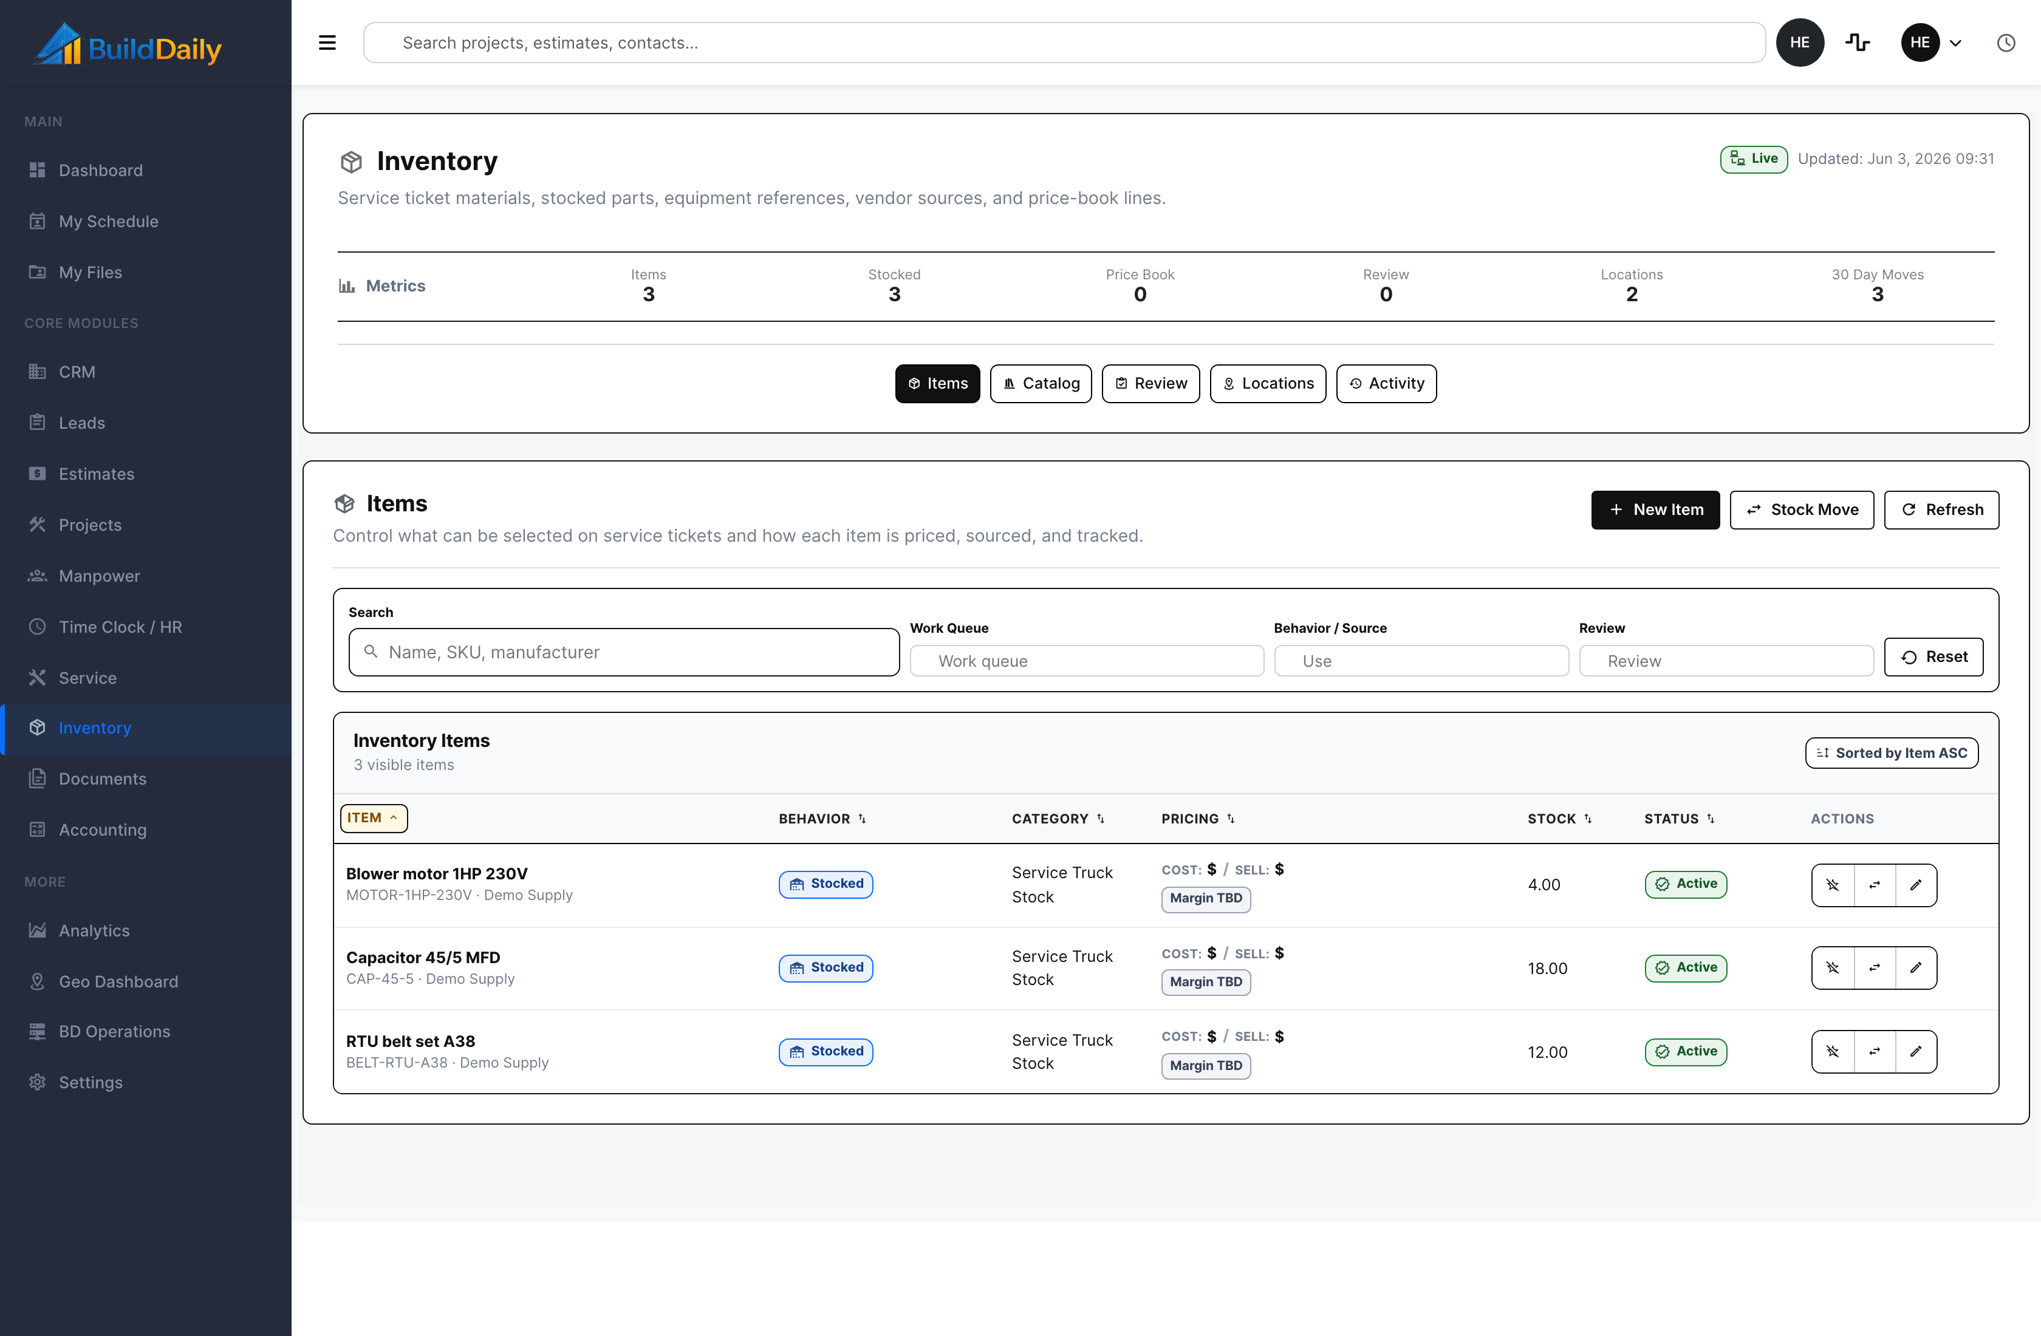Open the Review filter dropdown
Viewport: 2041px width, 1336px height.
click(1726, 661)
